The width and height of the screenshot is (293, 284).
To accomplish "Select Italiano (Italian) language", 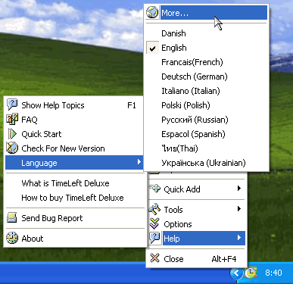I will (206, 91).
